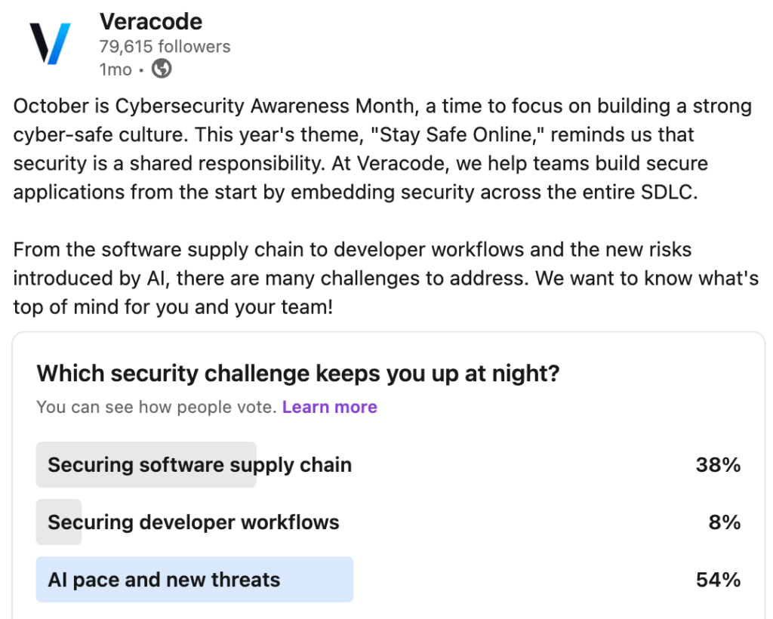This screenshot has height=619, width=773.
Task: Select the Securing developer workflows option
Action: [x=193, y=522]
